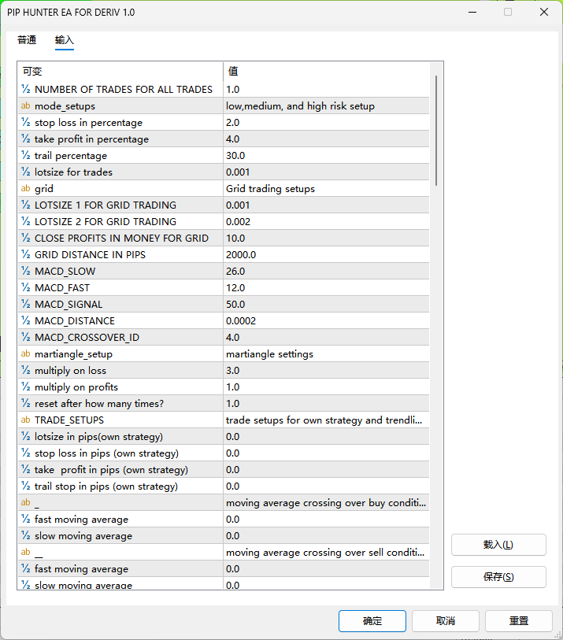Cancel the dialog with 取消

(446, 621)
